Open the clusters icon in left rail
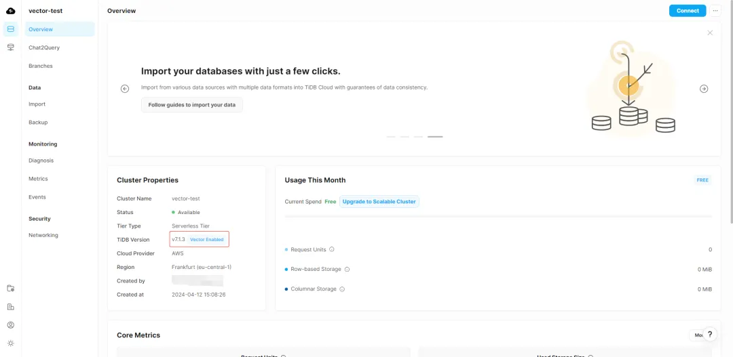The height and width of the screenshot is (357, 733). point(10,29)
